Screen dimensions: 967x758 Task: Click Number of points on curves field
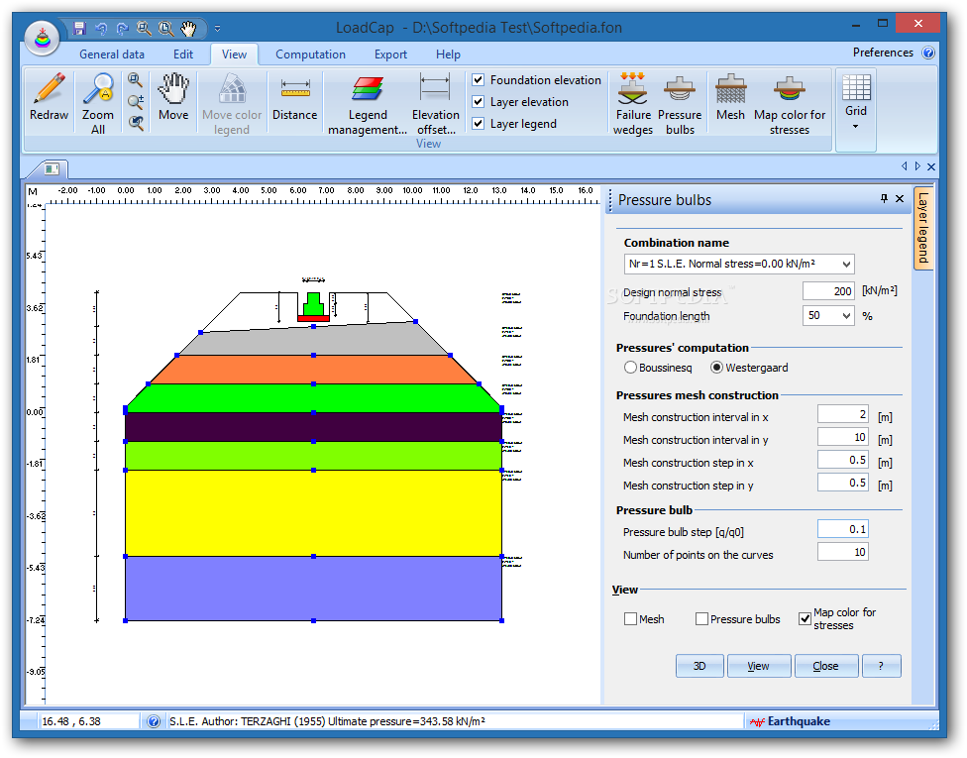(x=843, y=552)
